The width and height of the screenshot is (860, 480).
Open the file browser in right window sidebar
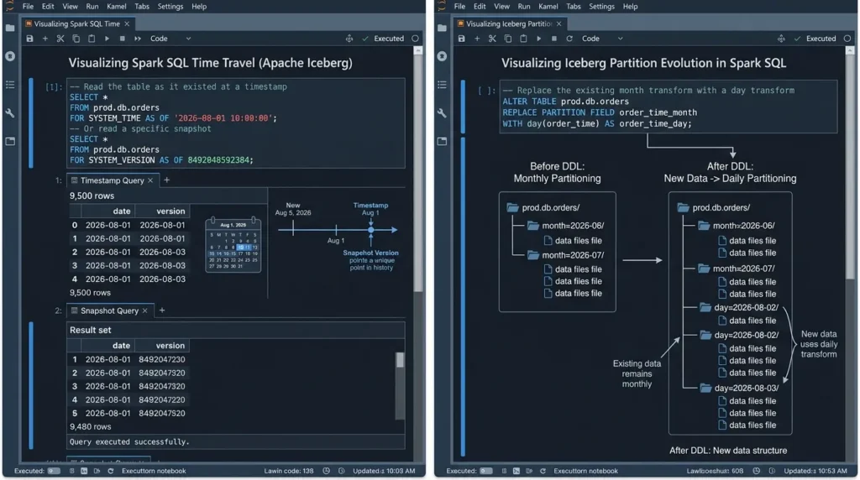pos(442,28)
